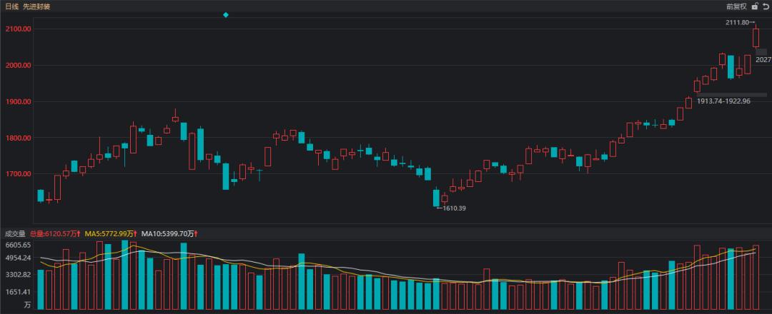The image size is (772, 314).
Task: Click the 2111.80 high price label
Action: pos(739,23)
